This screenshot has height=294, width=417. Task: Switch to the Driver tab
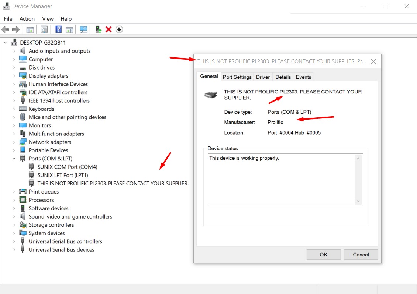point(263,77)
